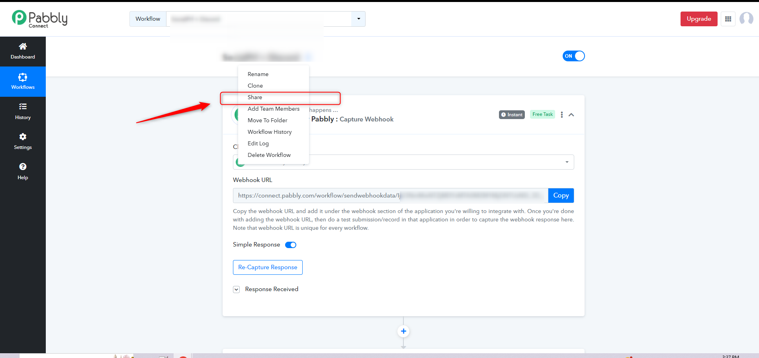Click the Simple Response label
759x358 pixels.
tap(256, 245)
